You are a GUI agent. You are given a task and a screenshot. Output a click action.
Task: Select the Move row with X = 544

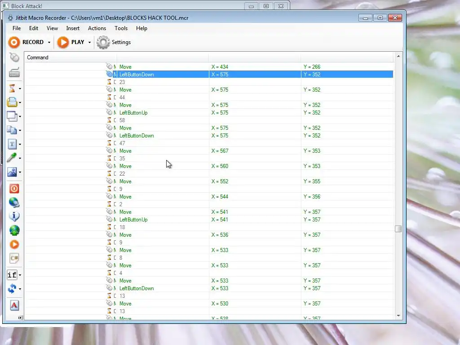coord(208,197)
